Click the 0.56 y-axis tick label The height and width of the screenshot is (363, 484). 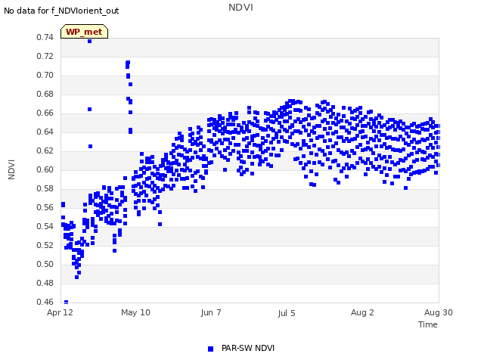[x=45, y=207]
